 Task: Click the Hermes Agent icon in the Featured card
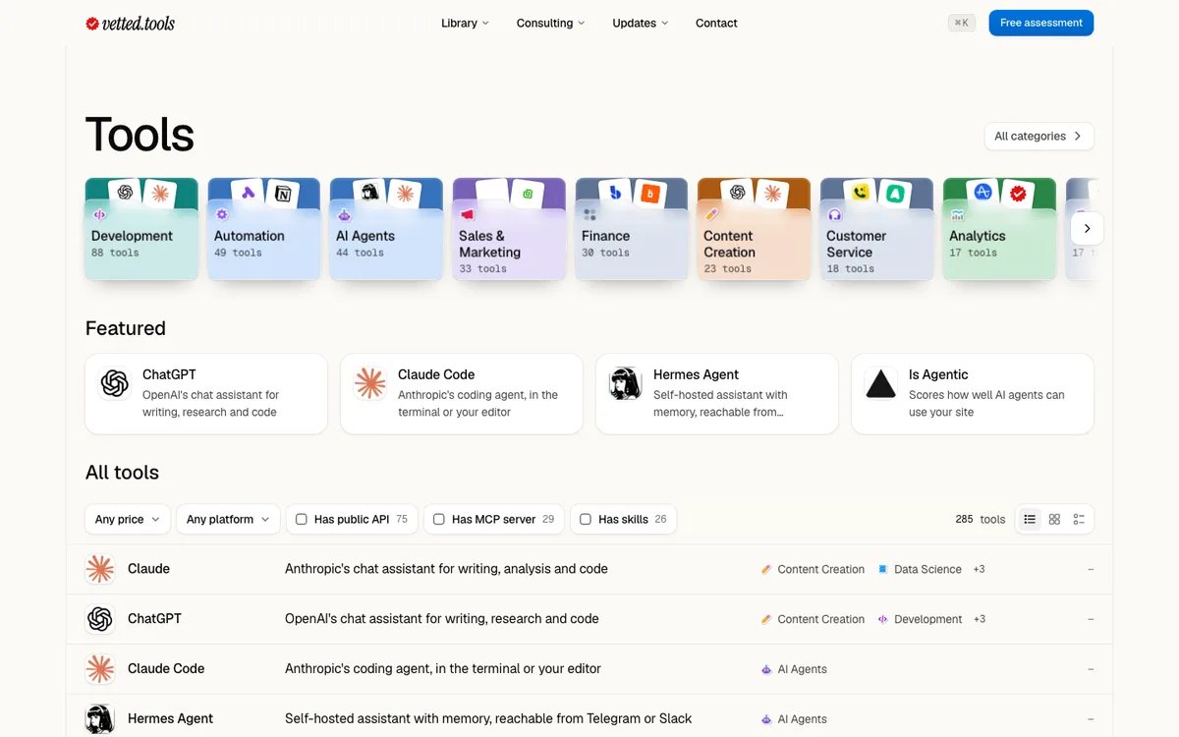tap(626, 383)
